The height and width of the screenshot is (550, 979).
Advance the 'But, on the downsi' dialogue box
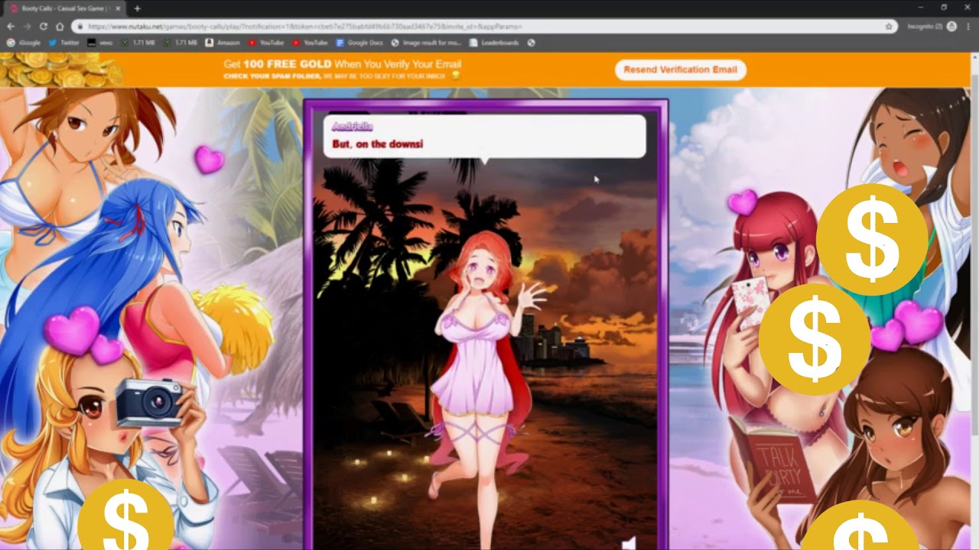pos(484,137)
